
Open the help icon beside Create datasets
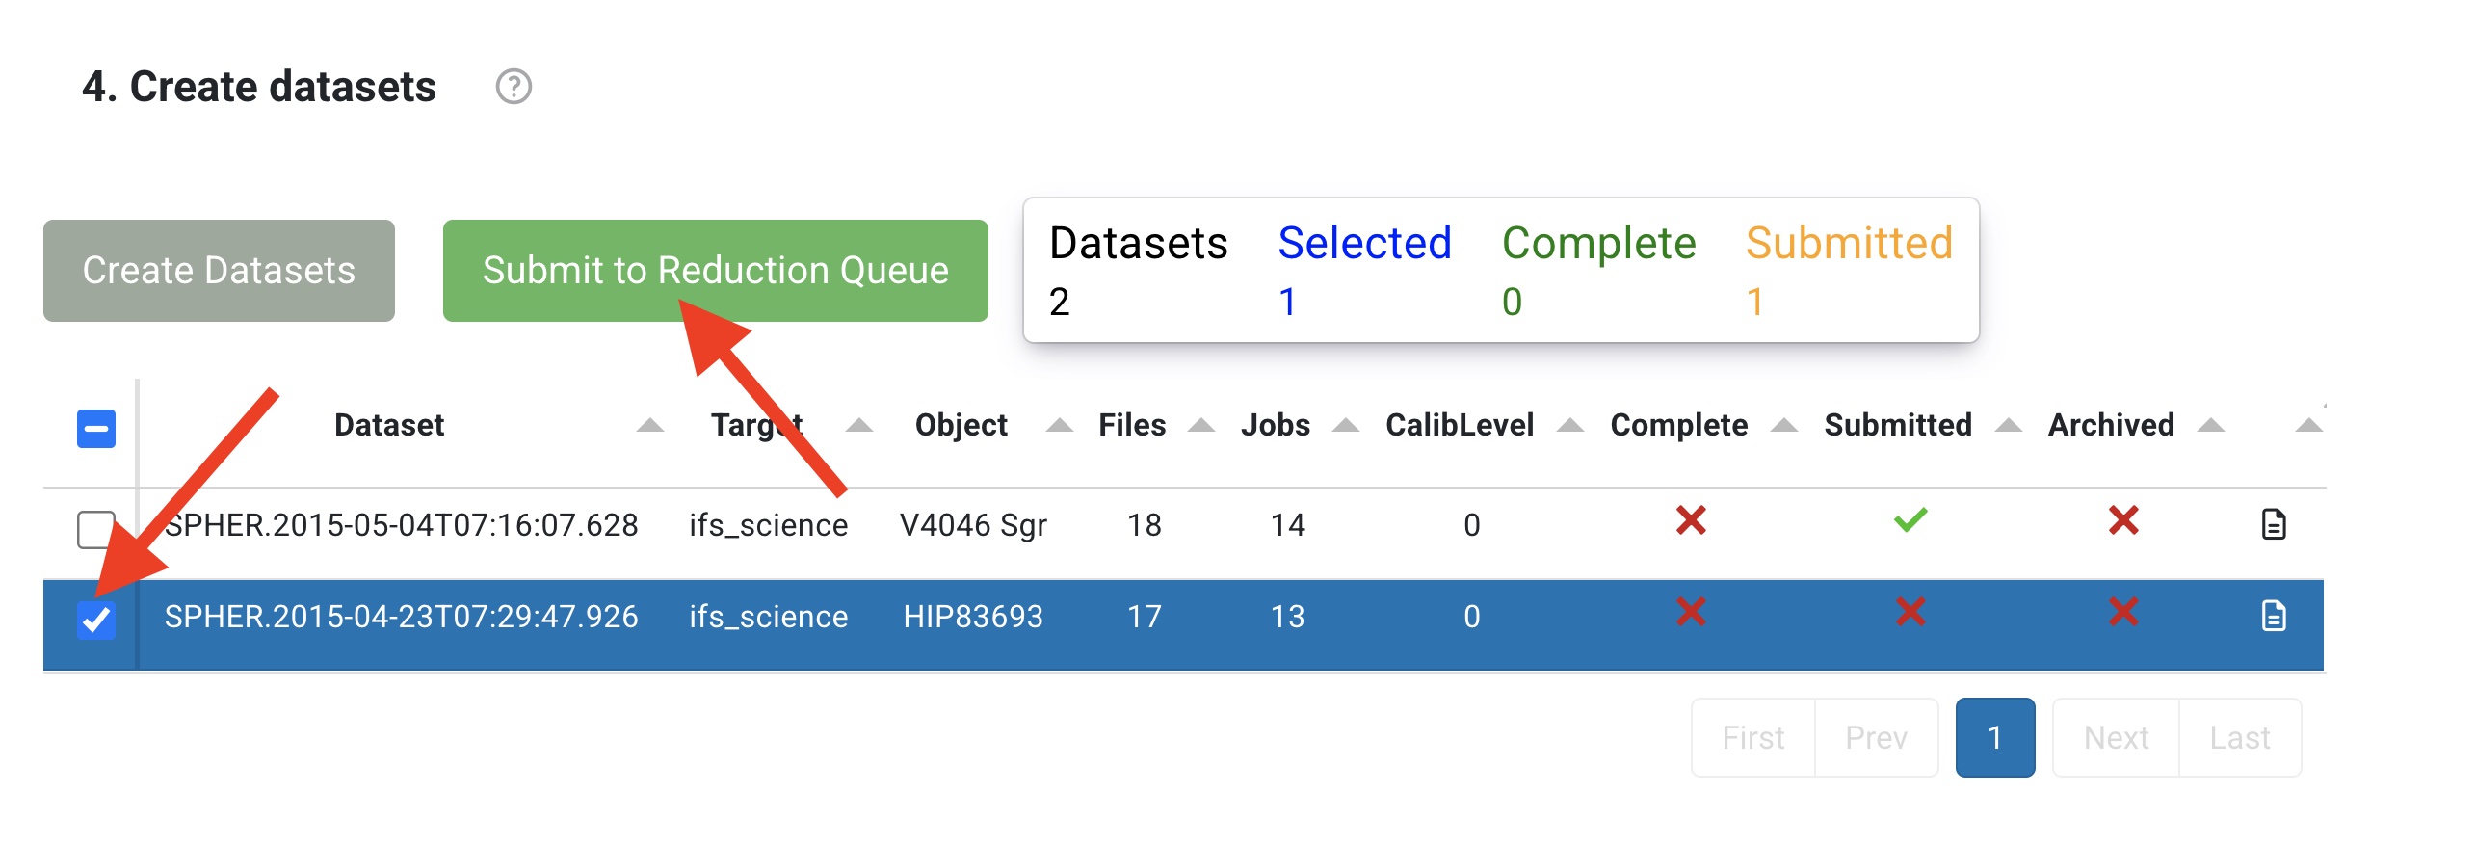coord(514,87)
